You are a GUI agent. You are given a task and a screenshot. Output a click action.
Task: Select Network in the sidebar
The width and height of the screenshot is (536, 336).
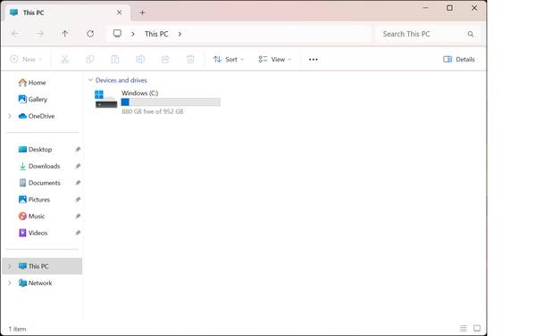tap(35, 283)
